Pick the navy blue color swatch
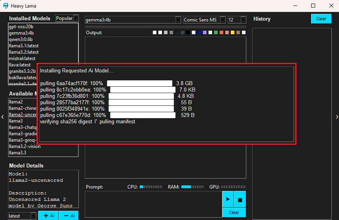Screen dimensions: 339x220 [199, 32]
